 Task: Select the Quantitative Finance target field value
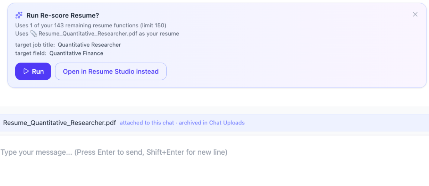pyautogui.click(x=76, y=53)
